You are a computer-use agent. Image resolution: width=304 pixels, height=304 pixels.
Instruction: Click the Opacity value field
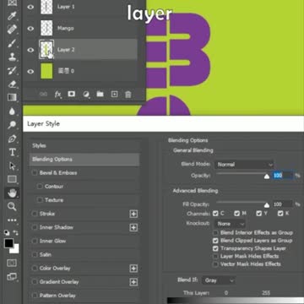pyautogui.click(x=283, y=176)
